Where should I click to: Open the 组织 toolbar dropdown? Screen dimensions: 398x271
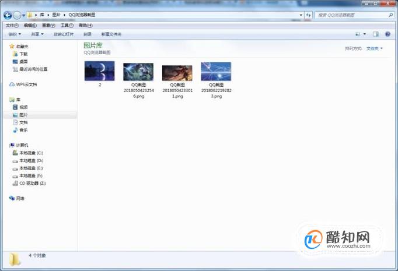15,34
